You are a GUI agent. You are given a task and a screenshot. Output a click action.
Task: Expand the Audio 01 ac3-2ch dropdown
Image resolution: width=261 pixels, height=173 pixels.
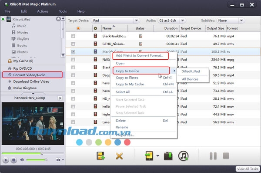coord(183,20)
